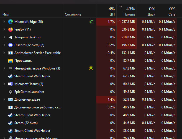Click Интерфейс ввода memory value 67.2 МБ
The width and height of the screenshot is (182, 139).
pos(129,68)
